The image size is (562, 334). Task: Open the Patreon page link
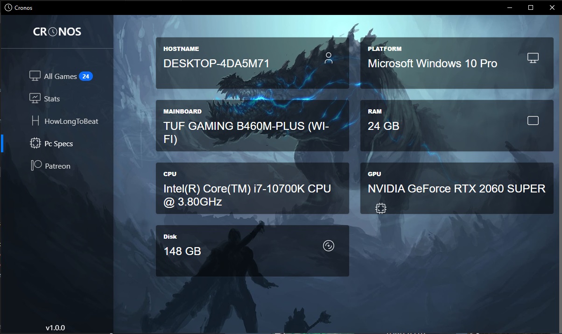pyautogui.click(x=57, y=166)
